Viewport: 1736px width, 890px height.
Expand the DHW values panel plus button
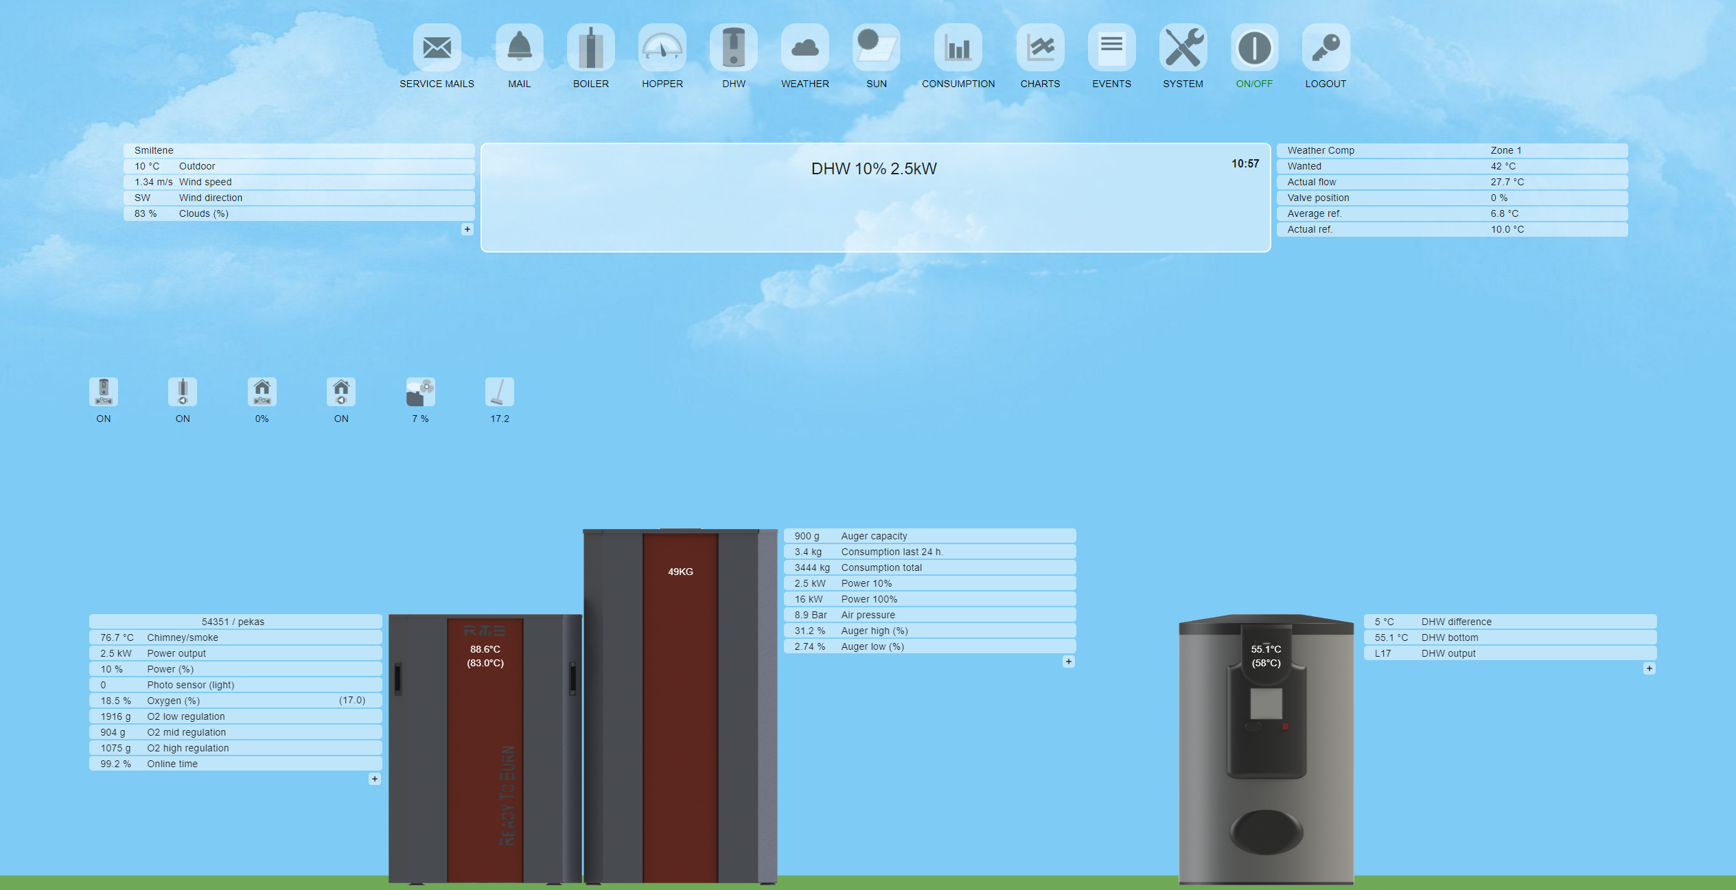pos(1649,668)
